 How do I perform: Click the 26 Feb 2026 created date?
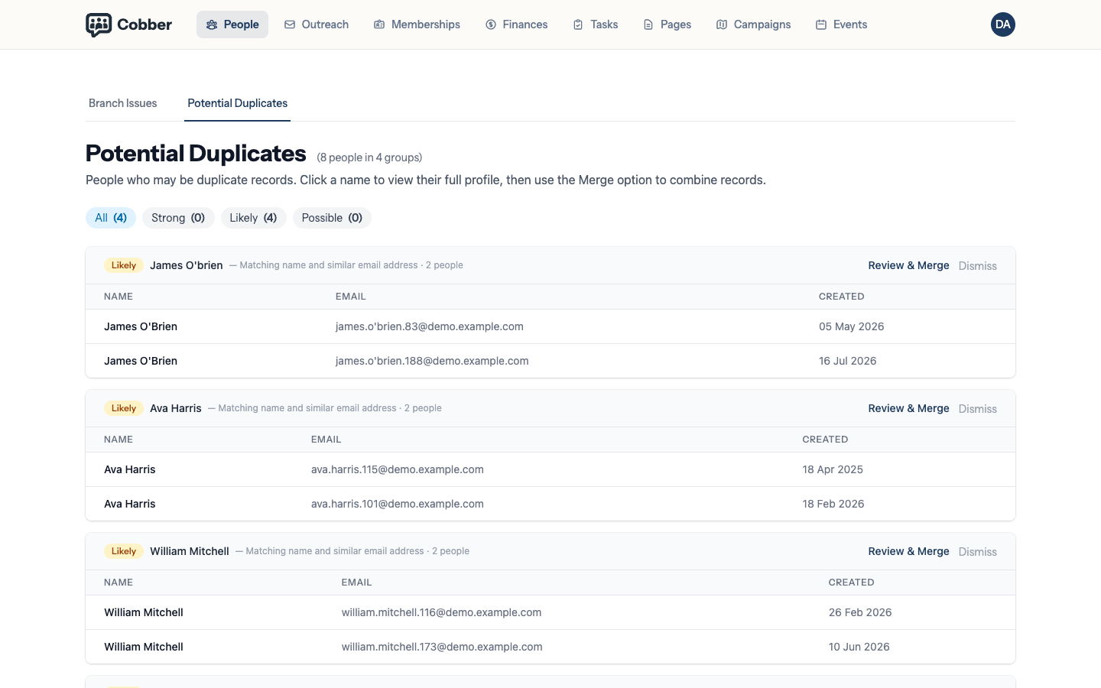pos(860,612)
